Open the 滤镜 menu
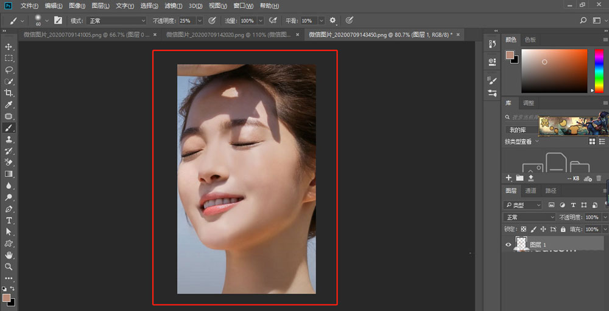 point(174,5)
